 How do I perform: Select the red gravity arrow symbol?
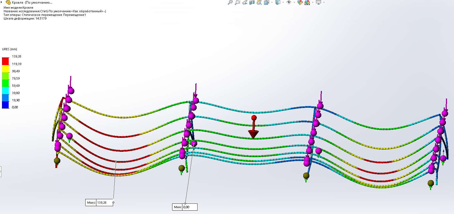(x=253, y=127)
